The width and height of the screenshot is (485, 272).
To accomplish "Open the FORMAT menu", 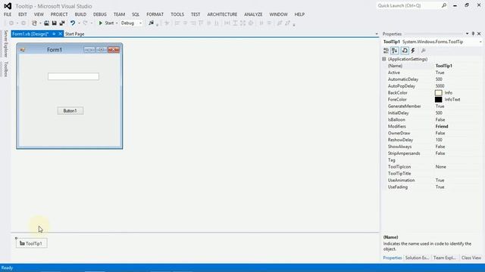I will pos(155,14).
